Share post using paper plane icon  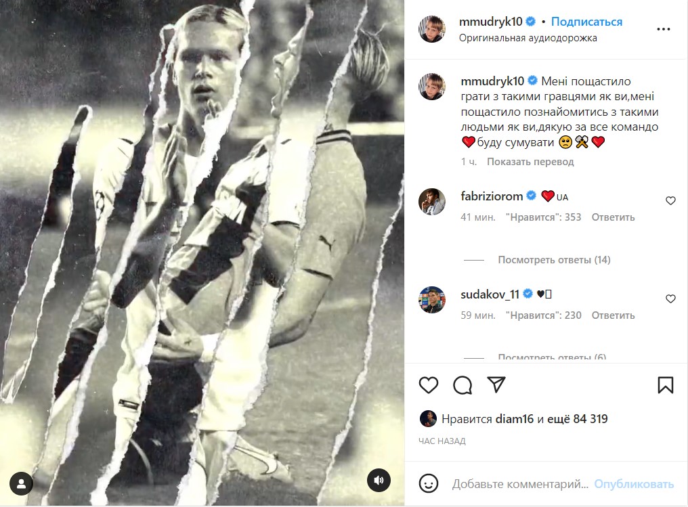point(496,384)
